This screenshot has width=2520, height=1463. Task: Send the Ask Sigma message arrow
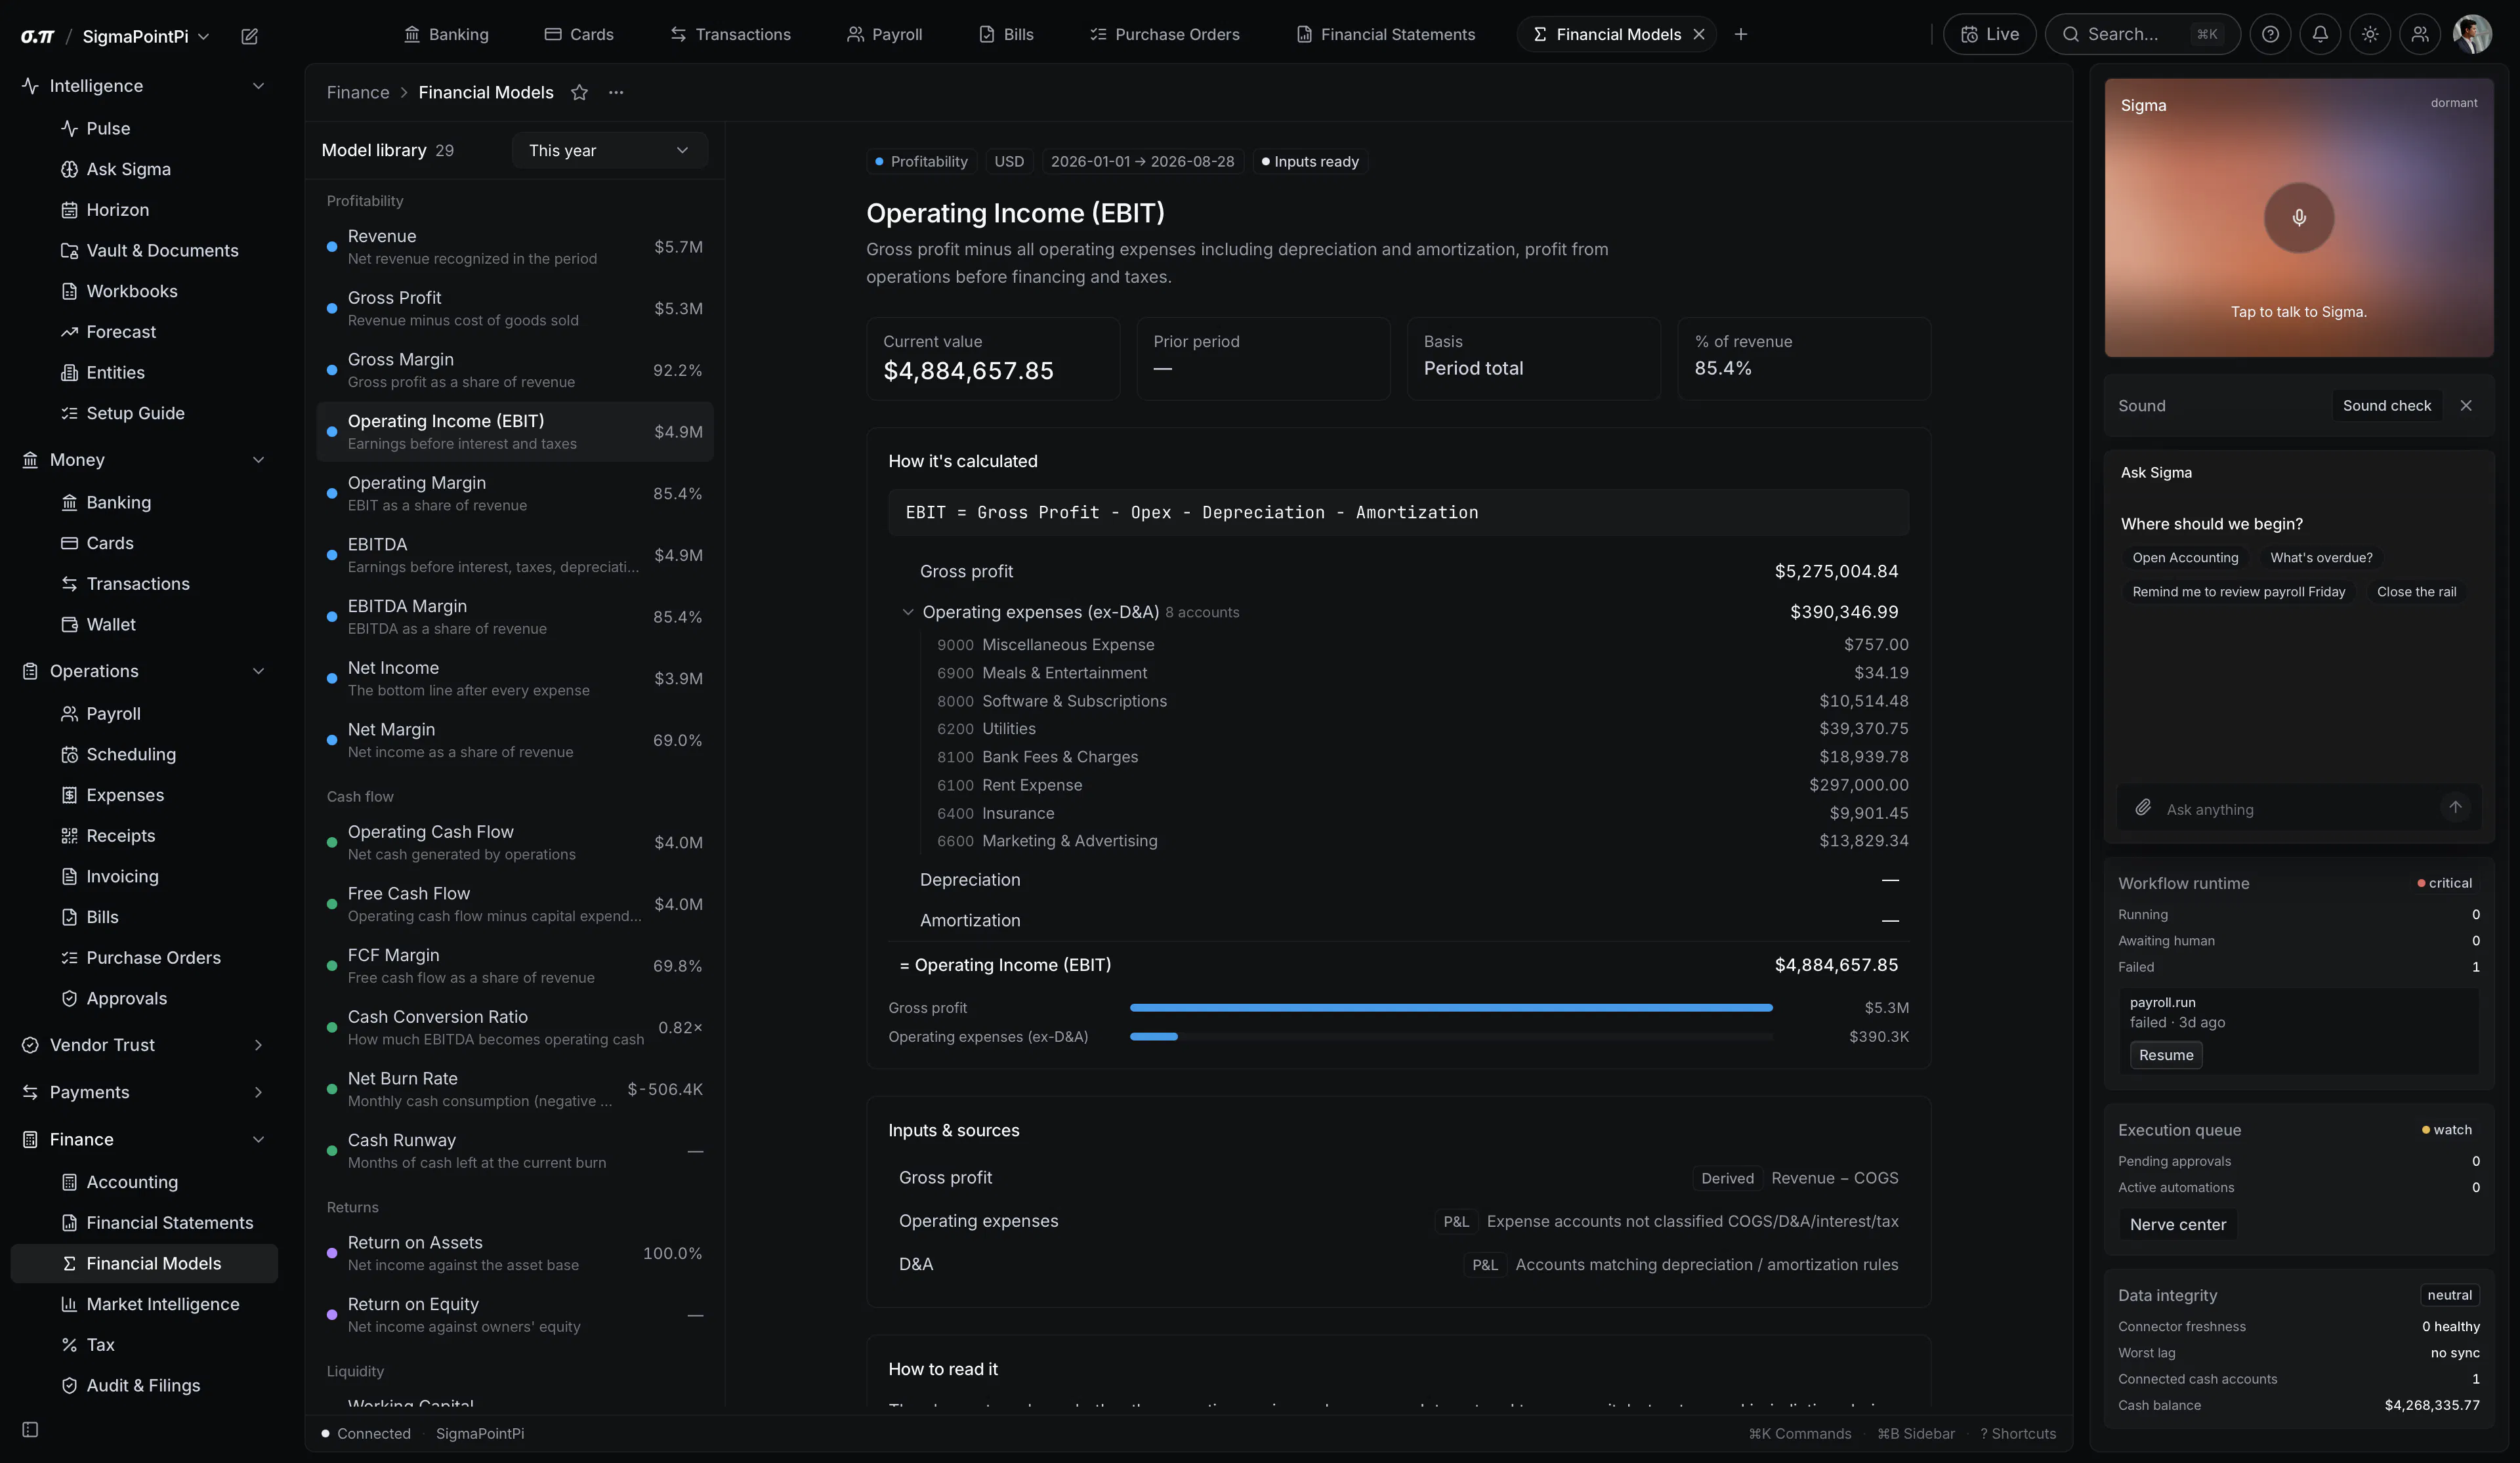coord(2455,807)
